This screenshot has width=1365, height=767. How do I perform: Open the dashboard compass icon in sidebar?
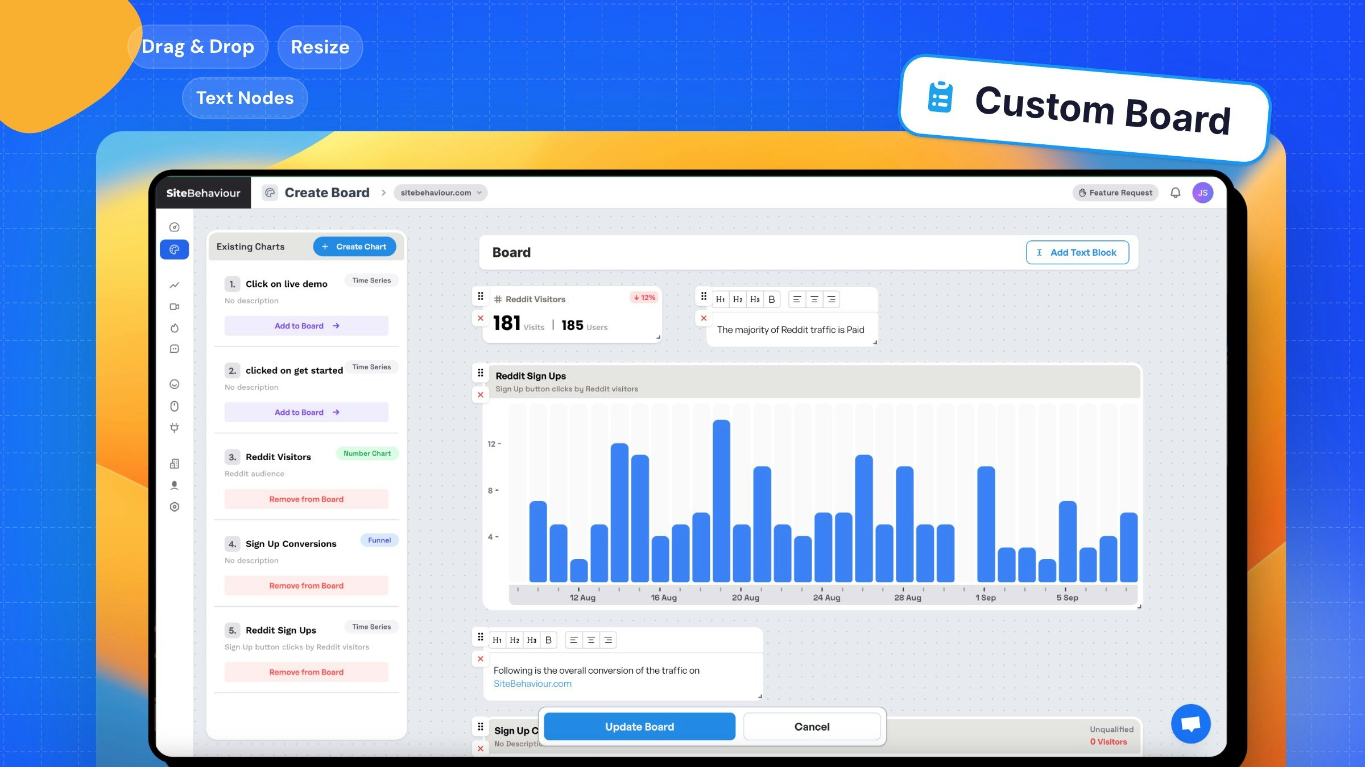(175, 227)
